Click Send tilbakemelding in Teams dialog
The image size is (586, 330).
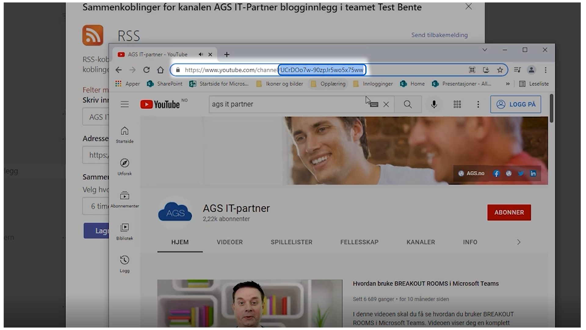pos(440,35)
